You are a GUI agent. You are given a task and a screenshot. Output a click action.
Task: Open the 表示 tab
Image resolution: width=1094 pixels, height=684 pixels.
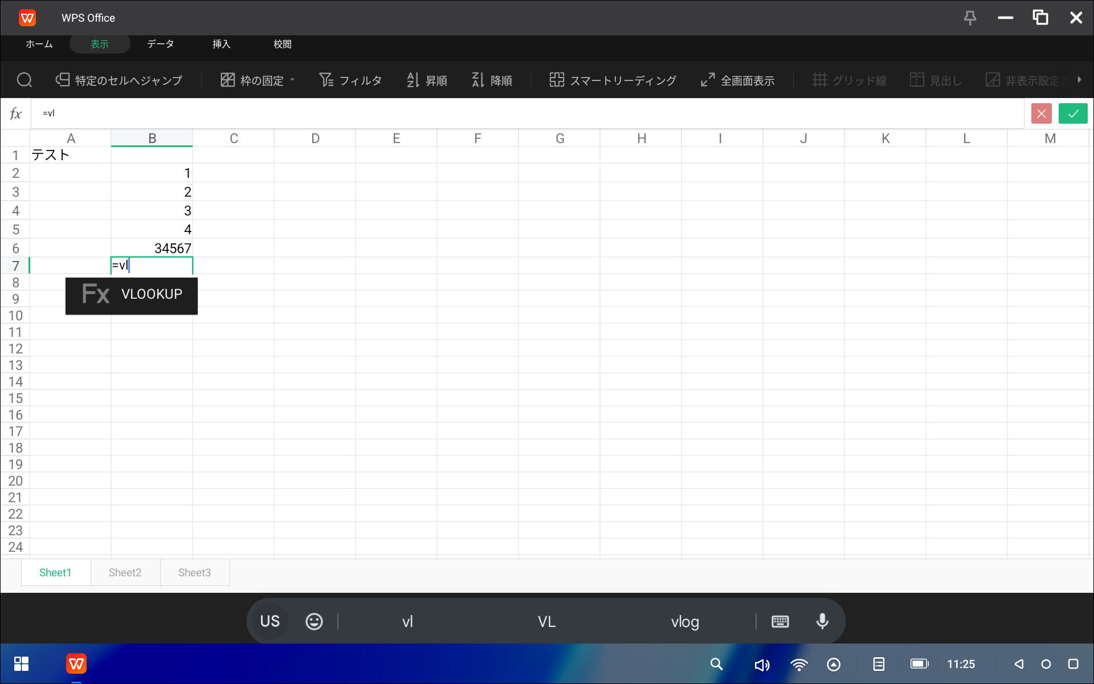pyautogui.click(x=100, y=44)
